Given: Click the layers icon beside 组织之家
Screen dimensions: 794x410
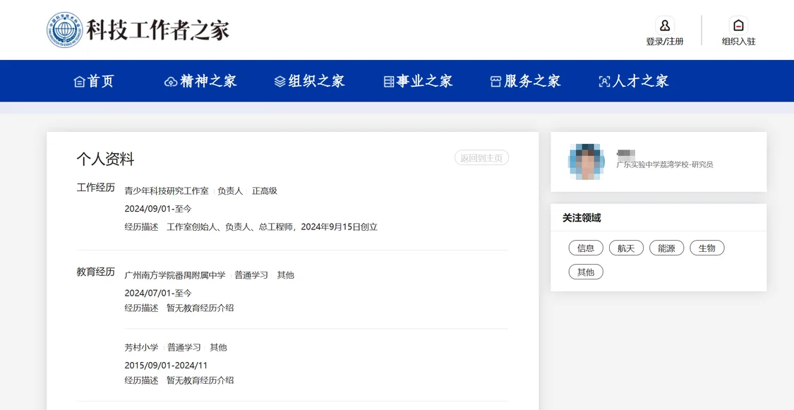Looking at the screenshot, I should [x=279, y=81].
